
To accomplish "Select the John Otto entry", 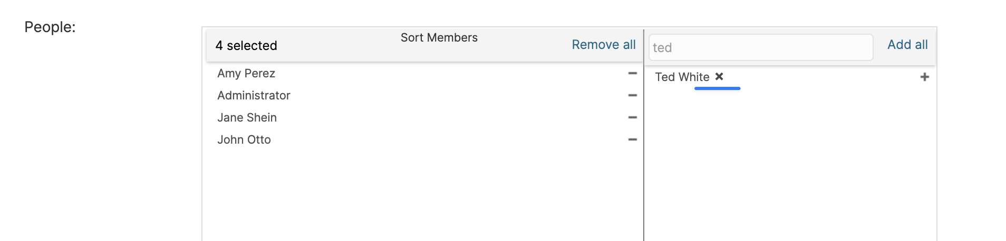I will 244,140.
